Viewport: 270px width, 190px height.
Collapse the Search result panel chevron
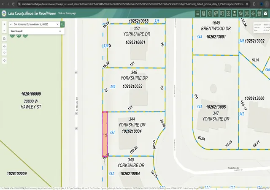point(60,31)
